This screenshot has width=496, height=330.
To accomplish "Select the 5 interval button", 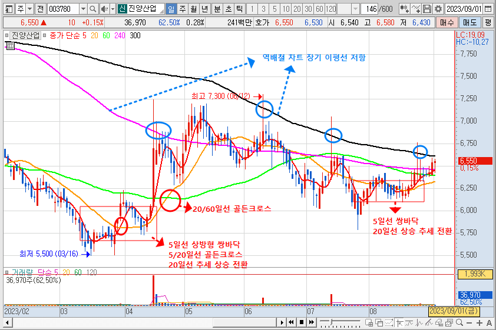I will (275, 9).
